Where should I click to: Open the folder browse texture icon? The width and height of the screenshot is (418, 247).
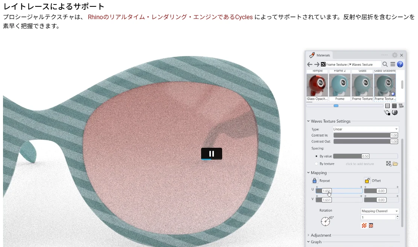pos(395,164)
